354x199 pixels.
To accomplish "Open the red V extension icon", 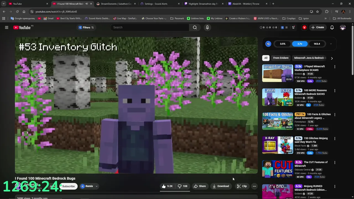I will point(304,27).
